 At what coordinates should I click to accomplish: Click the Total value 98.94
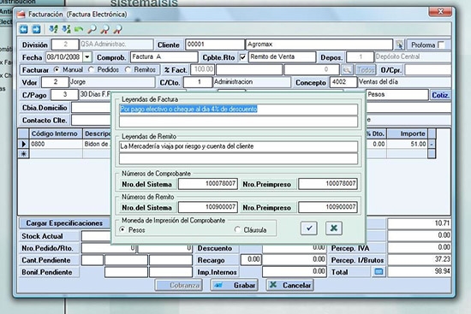[x=420, y=272]
